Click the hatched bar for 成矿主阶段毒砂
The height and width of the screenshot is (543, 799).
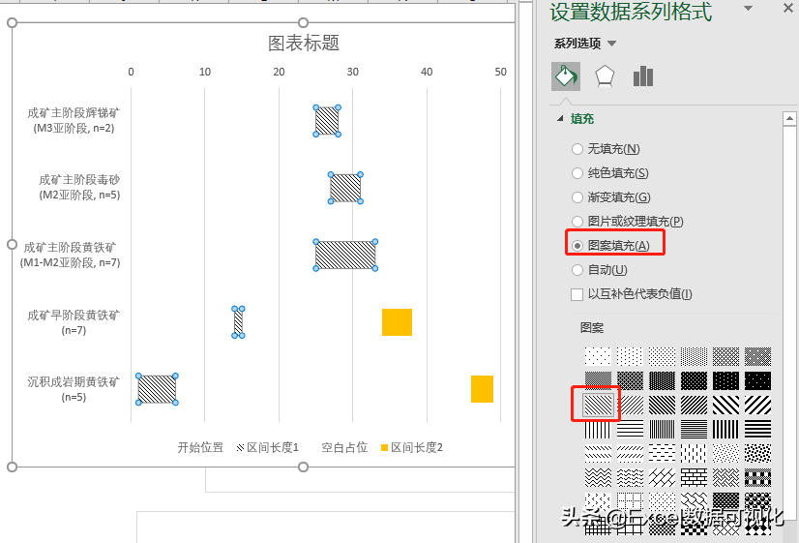[345, 188]
